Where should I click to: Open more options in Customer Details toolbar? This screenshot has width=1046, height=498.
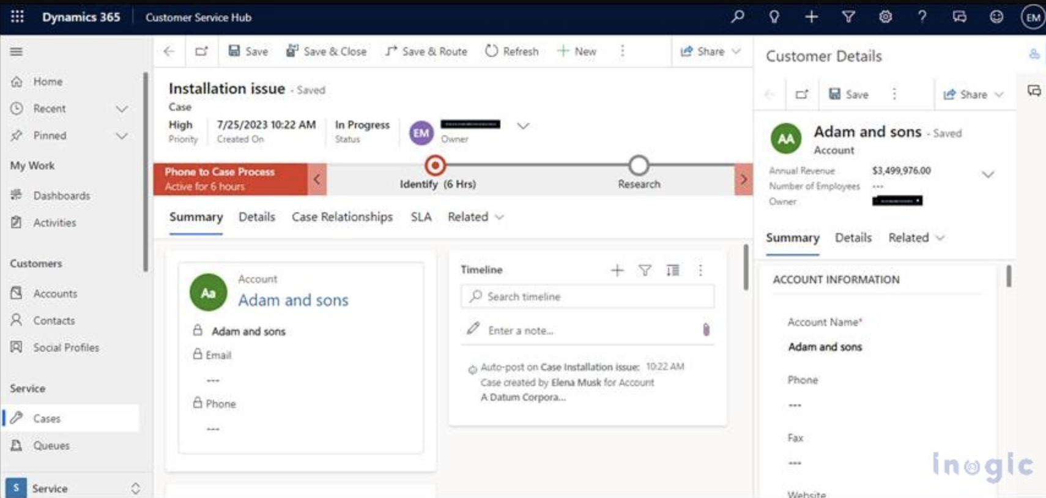click(x=894, y=94)
